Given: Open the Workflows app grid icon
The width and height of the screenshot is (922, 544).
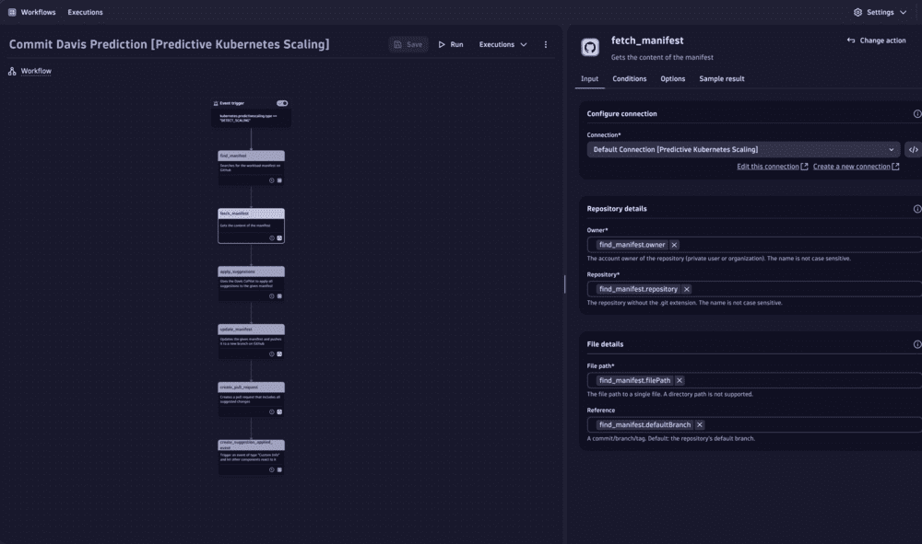Looking at the screenshot, I should click(12, 12).
